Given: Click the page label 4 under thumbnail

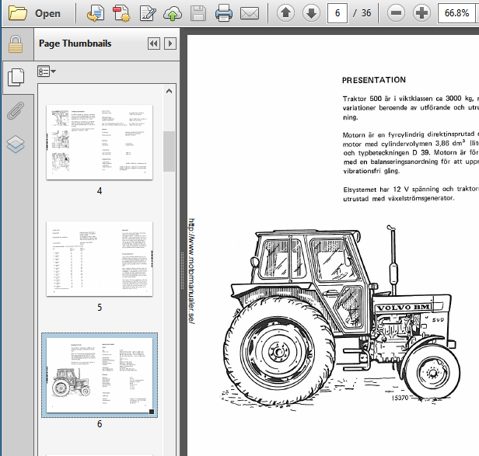Looking at the screenshot, I should coord(100,191).
